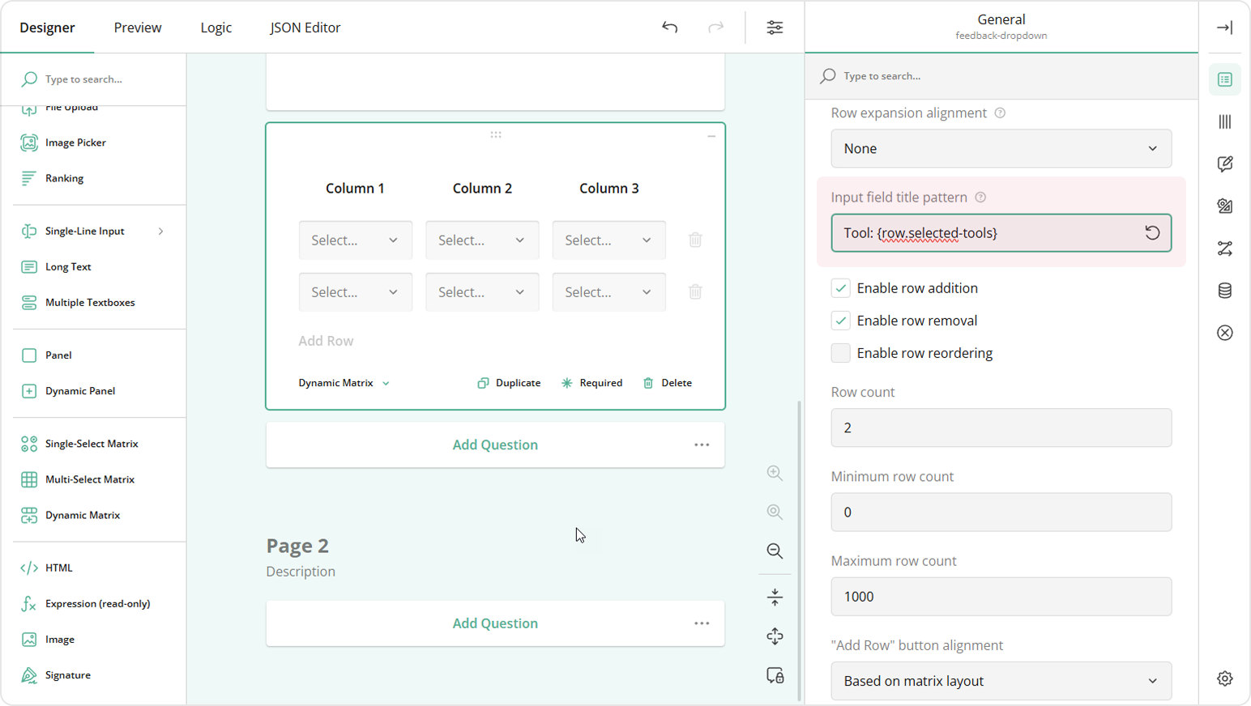The height and width of the screenshot is (706, 1251).
Task: Enable row reordering
Action: [840, 353]
